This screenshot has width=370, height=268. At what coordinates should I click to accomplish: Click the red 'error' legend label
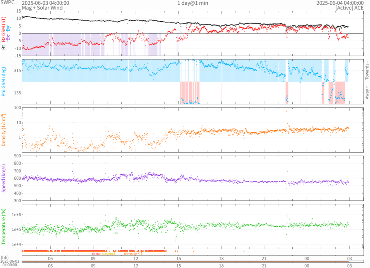coord(96,254)
